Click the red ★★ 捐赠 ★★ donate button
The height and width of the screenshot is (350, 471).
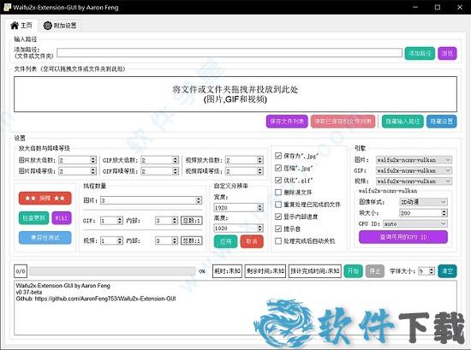click(45, 199)
